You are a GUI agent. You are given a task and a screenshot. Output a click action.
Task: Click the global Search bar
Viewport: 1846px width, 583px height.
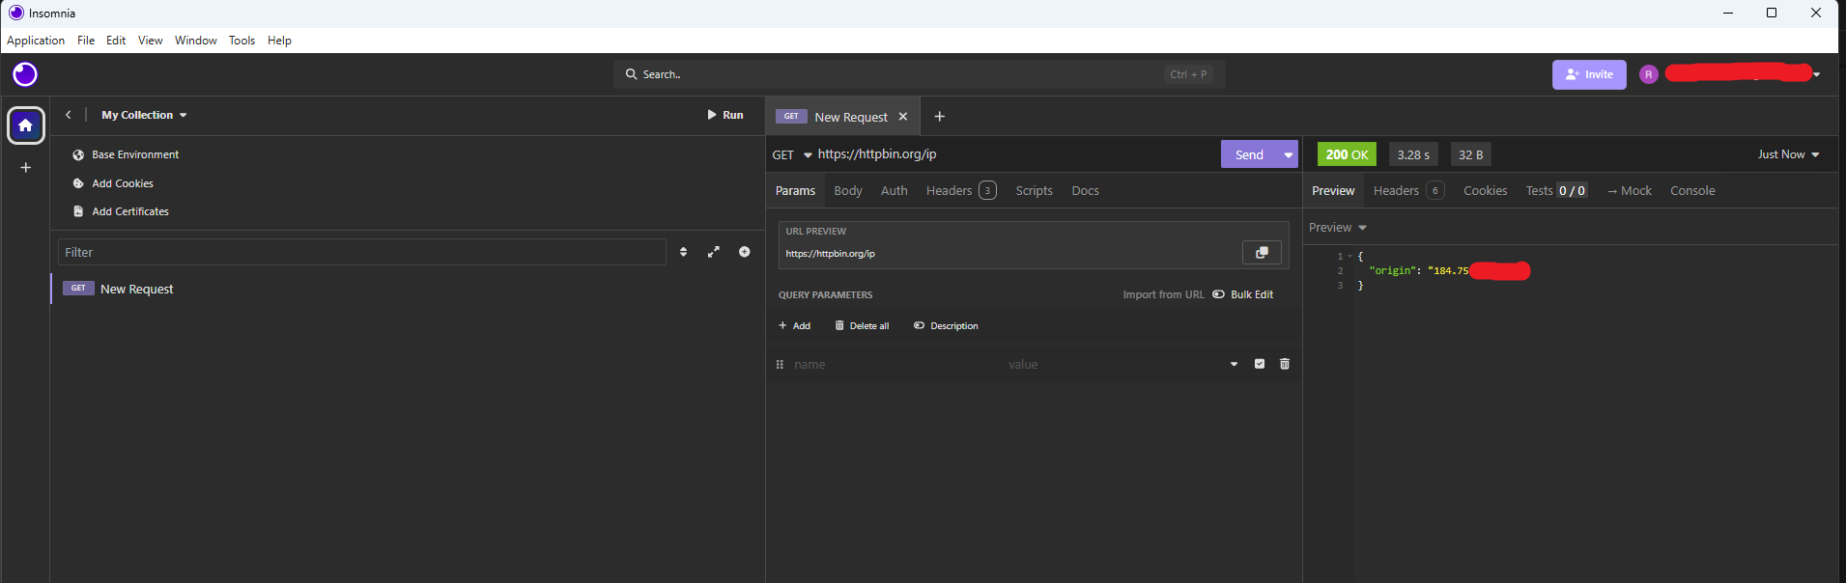(x=919, y=74)
